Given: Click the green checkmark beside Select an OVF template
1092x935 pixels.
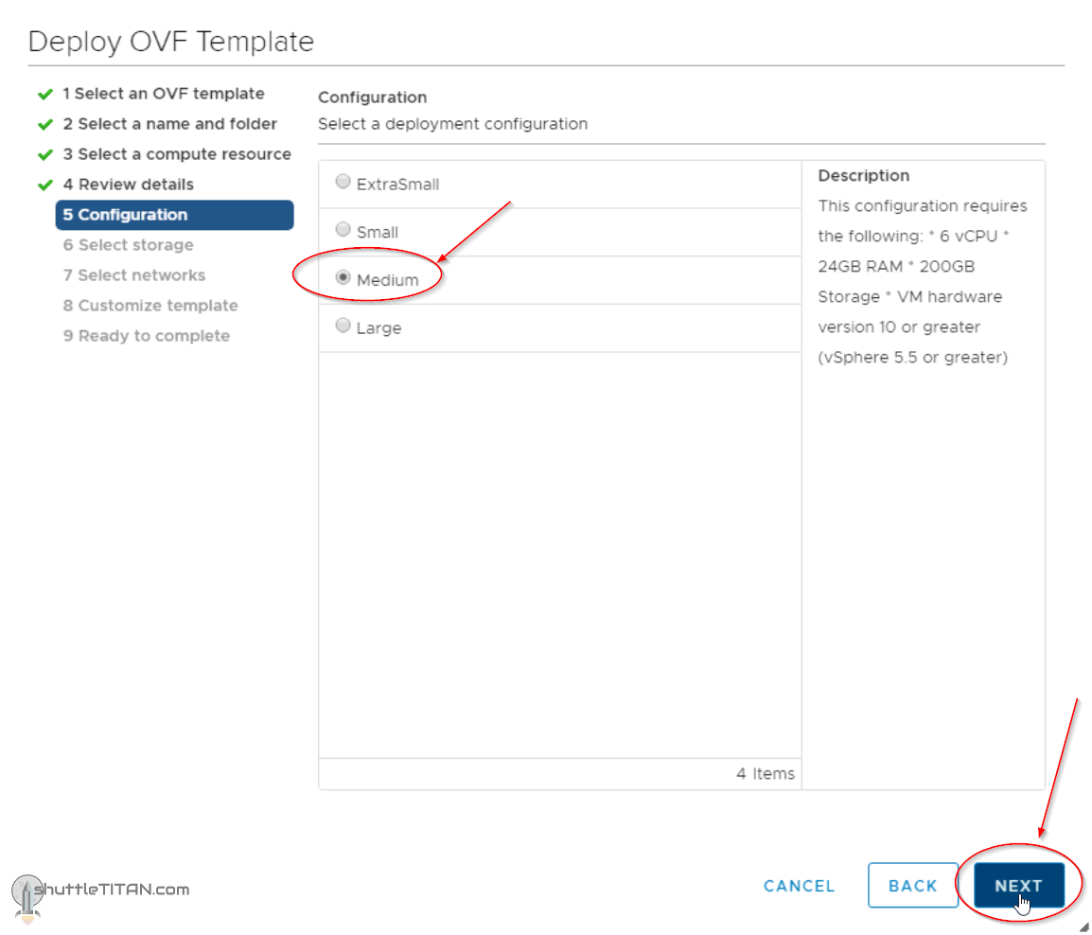Looking at the screenshot, I should (44, 95).
